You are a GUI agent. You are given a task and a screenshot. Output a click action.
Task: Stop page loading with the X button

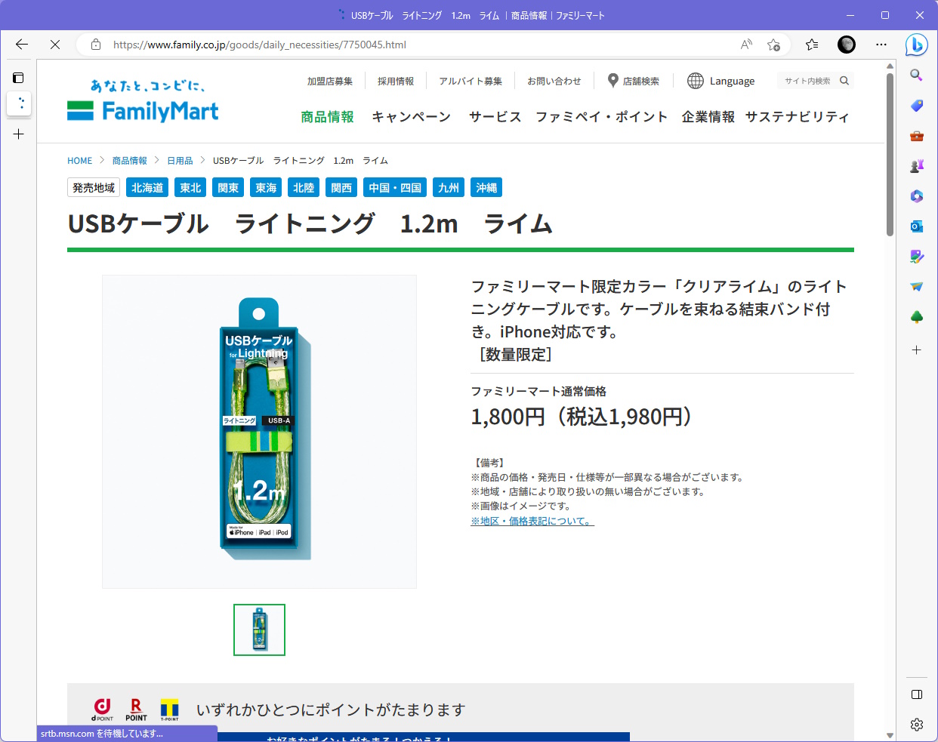55,45
